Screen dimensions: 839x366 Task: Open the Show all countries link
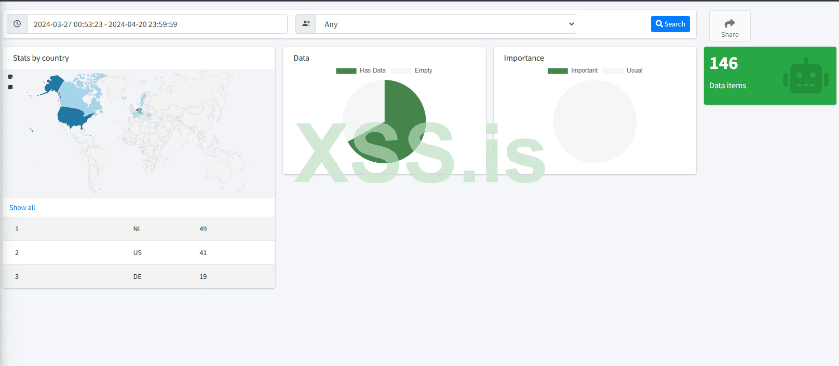point(22,207)
